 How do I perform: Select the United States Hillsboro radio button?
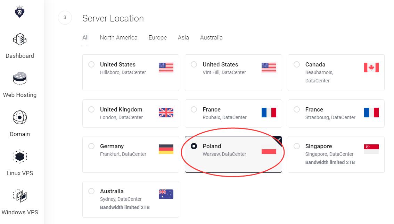click(x=91, y=64)
